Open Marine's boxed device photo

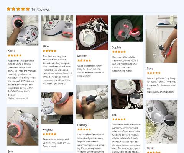click(x=92, y=33)
